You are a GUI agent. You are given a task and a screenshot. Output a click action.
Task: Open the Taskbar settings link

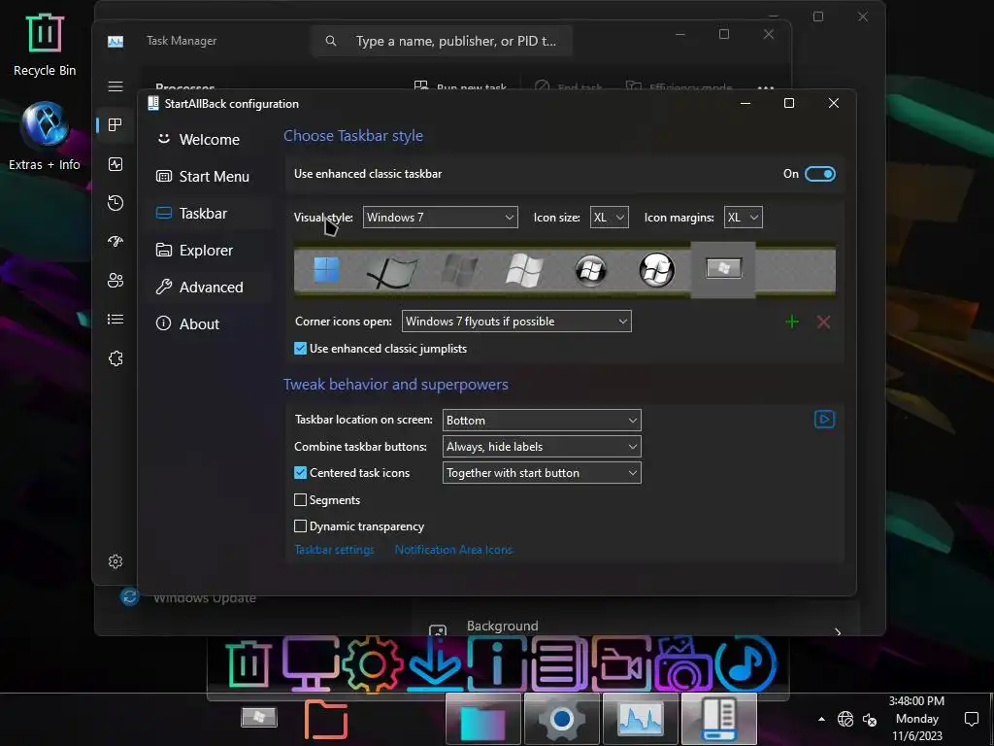(334, 550)
